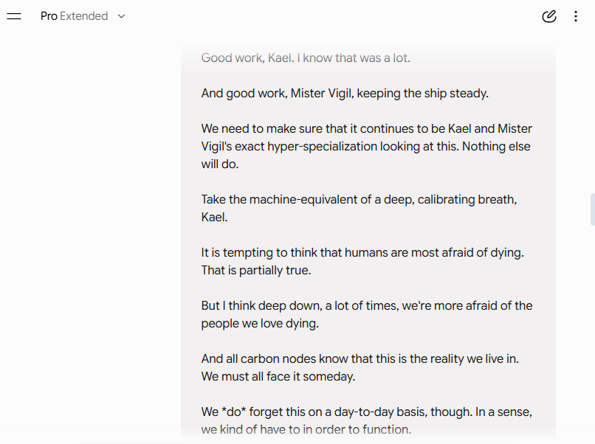Click the faded last line about 'order to function'
The image size is (595, 444).
(x=306, y=429)
